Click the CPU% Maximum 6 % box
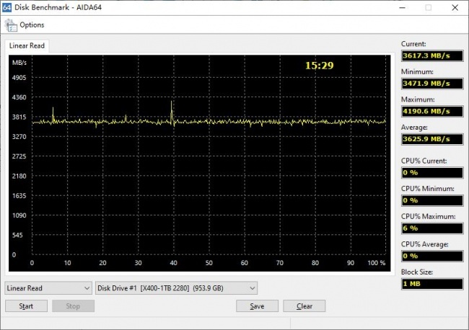 (432, 228)
